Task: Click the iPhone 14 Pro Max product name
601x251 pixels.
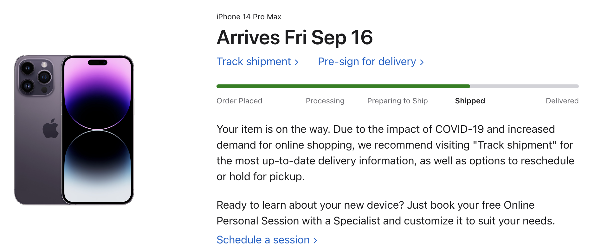Action: [x=249, y=17]
